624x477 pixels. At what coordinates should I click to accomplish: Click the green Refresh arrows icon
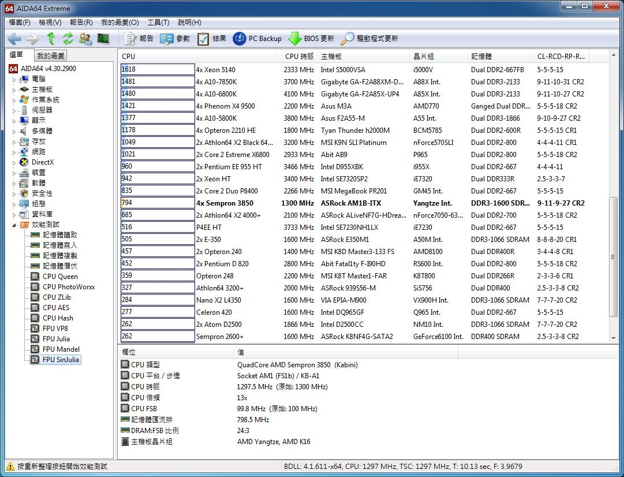click(x=68, y=39)
